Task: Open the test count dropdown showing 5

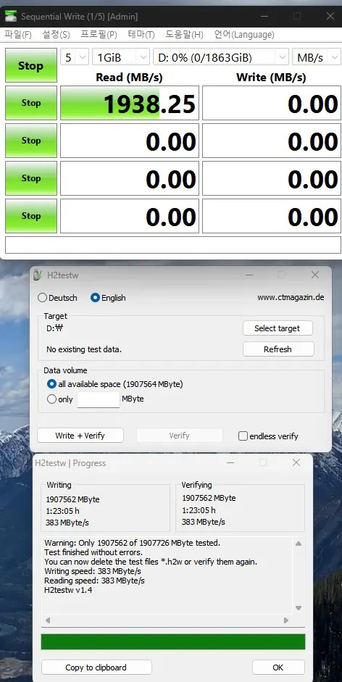Action: 75,57
